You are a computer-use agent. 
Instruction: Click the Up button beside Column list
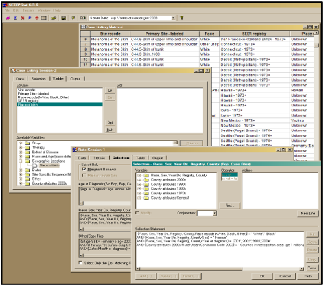[110, 90]
